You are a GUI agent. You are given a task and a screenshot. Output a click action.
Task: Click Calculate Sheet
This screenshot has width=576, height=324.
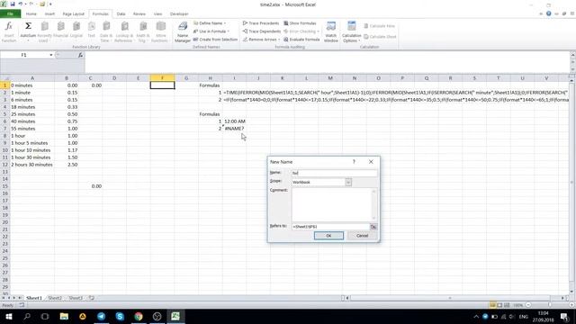(x=380, y=37)
